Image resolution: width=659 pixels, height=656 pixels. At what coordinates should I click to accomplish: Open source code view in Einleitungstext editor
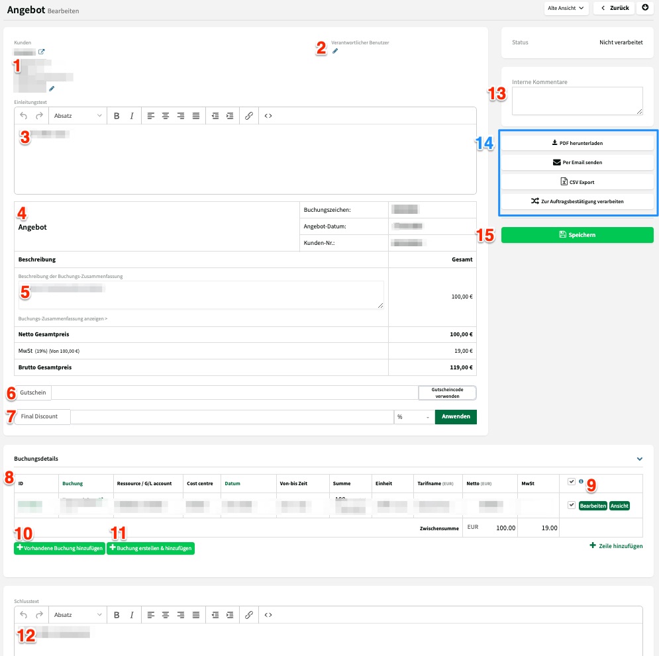point(268,116)
